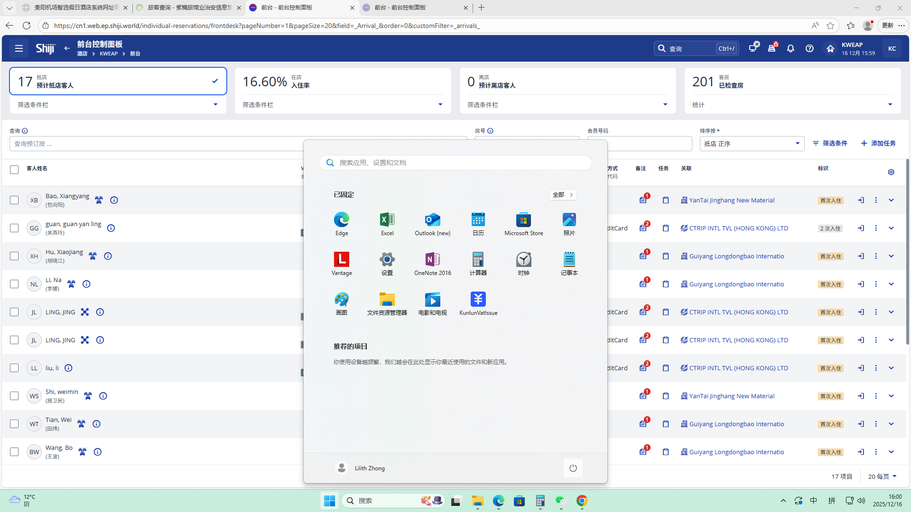
Task: Open the 全部 all apps button
Action: pyautogui.click(x=563, y=195)
